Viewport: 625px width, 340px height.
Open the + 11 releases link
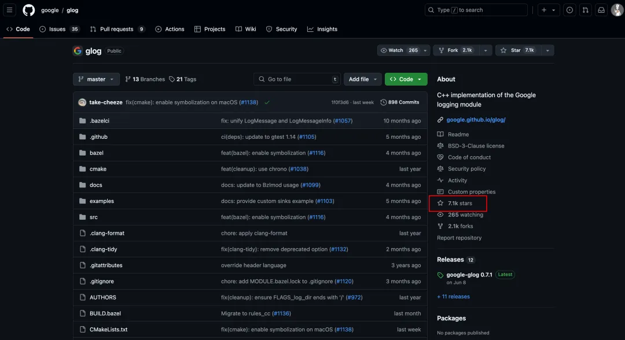click(x=453, y=297)
